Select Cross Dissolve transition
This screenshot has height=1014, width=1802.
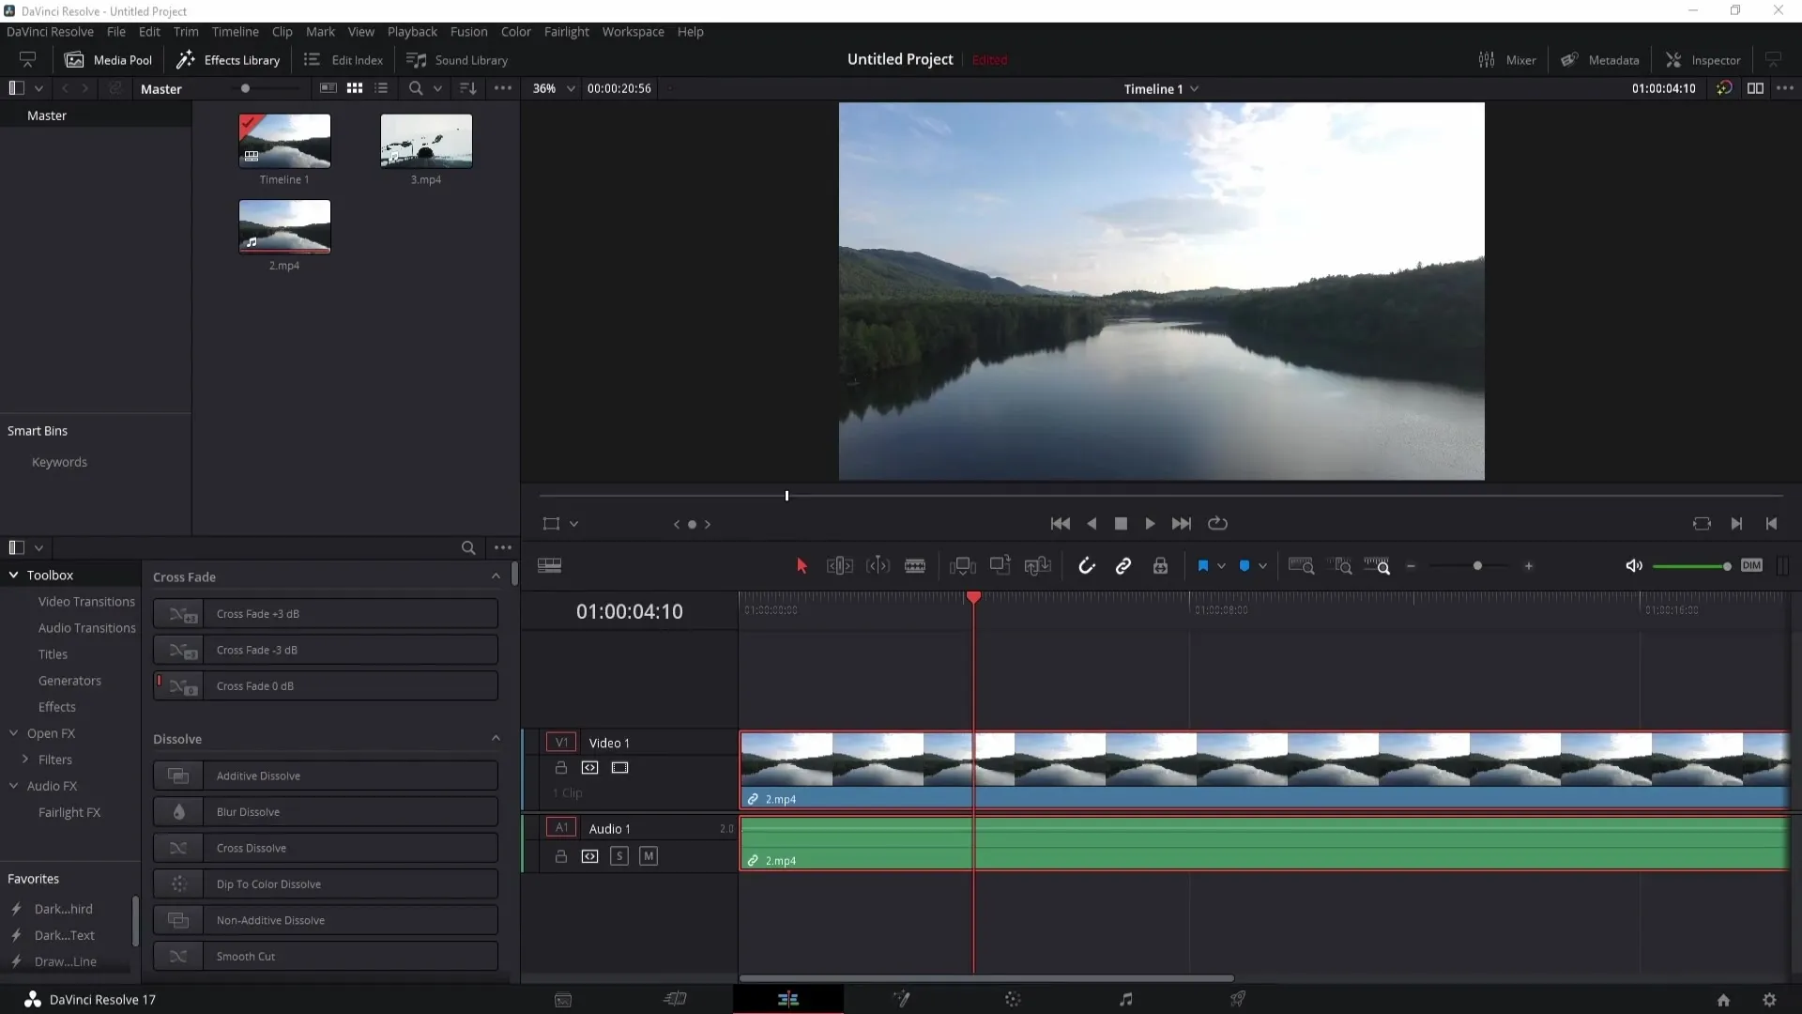point(326,848)
